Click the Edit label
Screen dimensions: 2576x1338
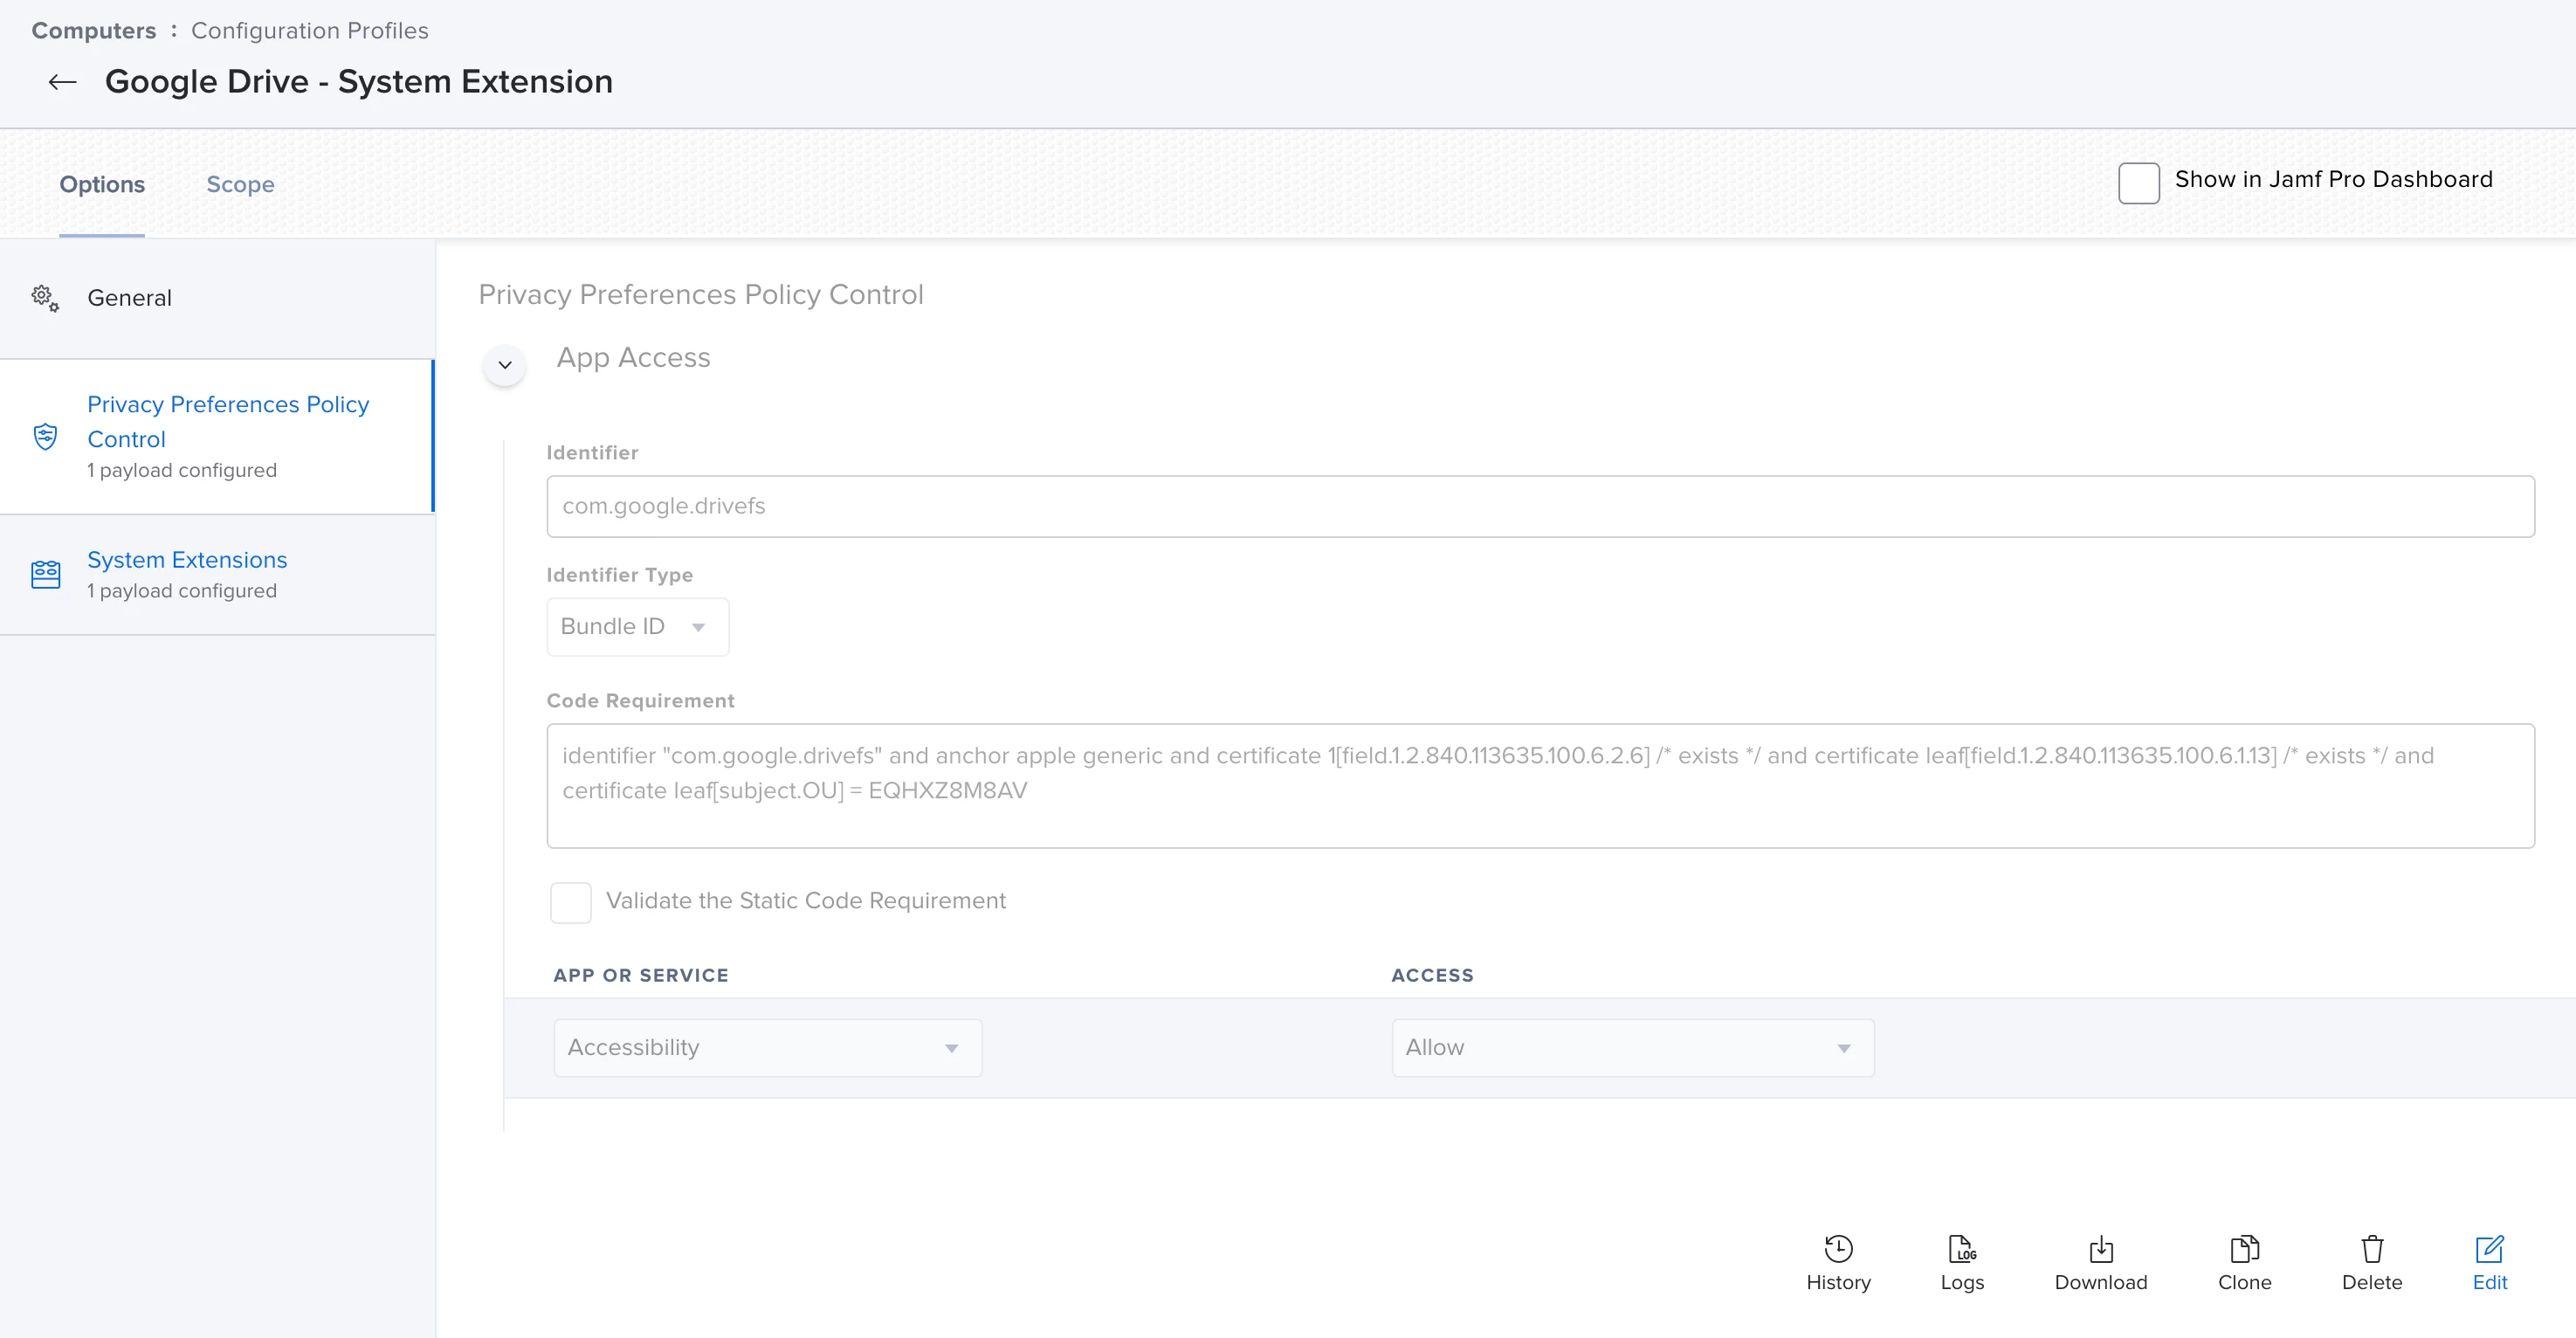tap(2489, 1283)
